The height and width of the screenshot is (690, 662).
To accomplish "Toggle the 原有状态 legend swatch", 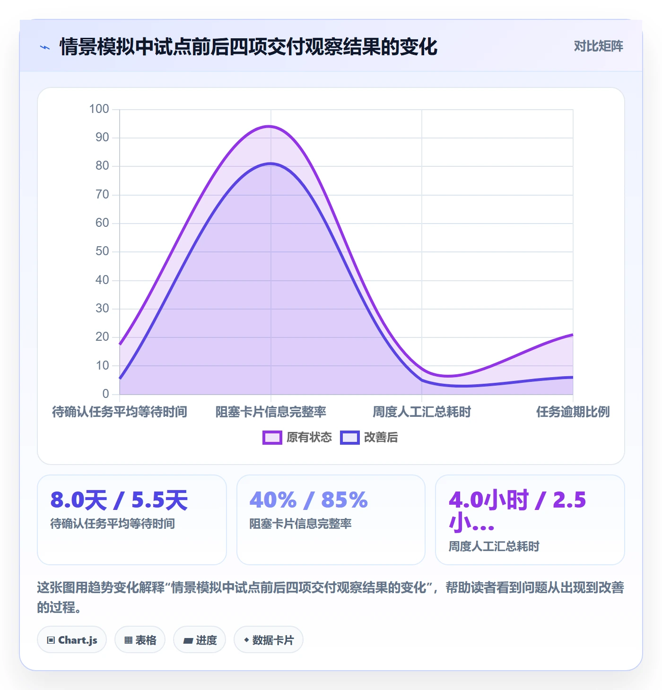I will coord(272,438).
